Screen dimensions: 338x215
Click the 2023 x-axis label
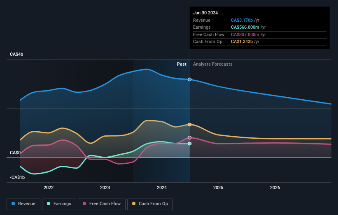(x=105, y=188)
